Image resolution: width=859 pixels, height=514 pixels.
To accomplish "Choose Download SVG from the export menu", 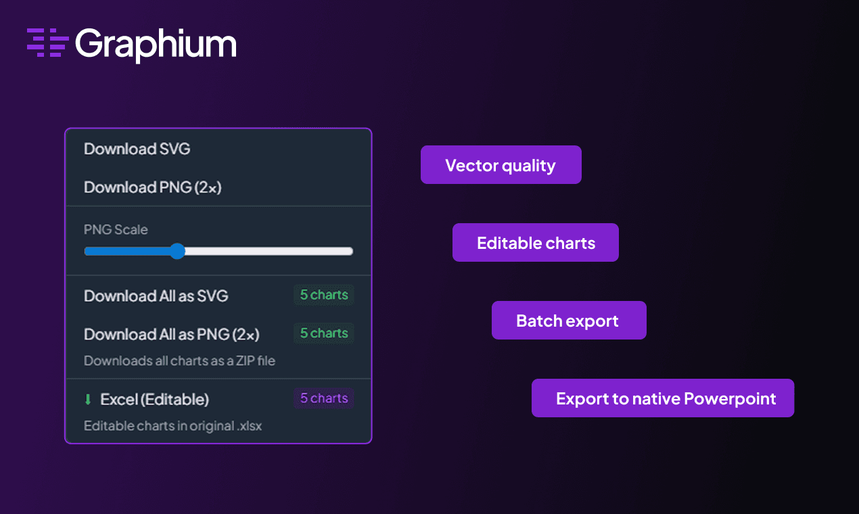I will click(x=137, y=149).
